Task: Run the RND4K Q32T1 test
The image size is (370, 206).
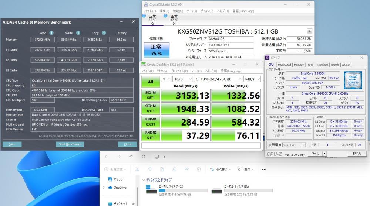Action: tap(151, 122)
